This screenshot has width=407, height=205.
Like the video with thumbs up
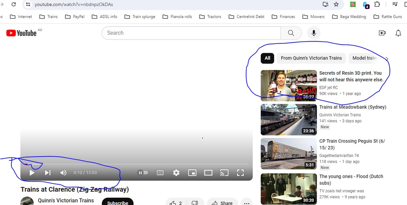pos(176,203)
